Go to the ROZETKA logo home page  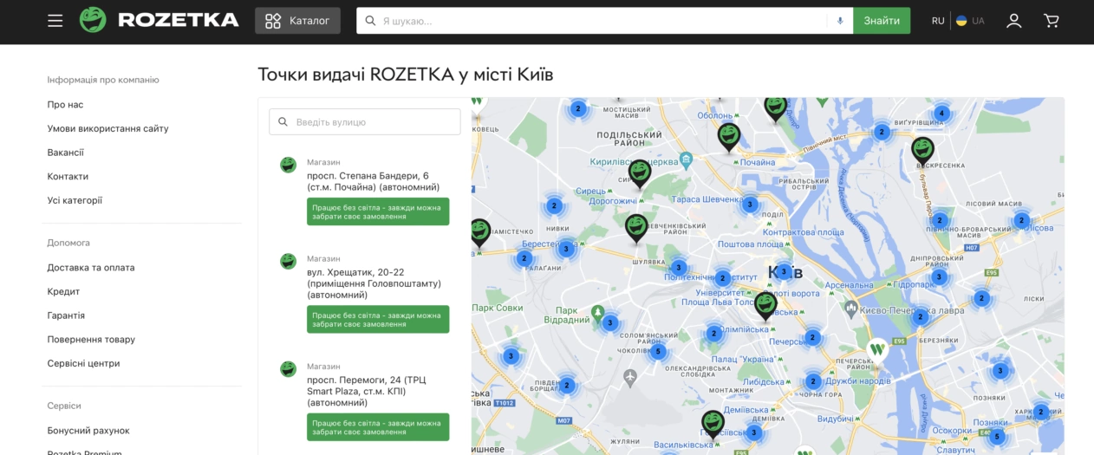click(x=159, y=20)
